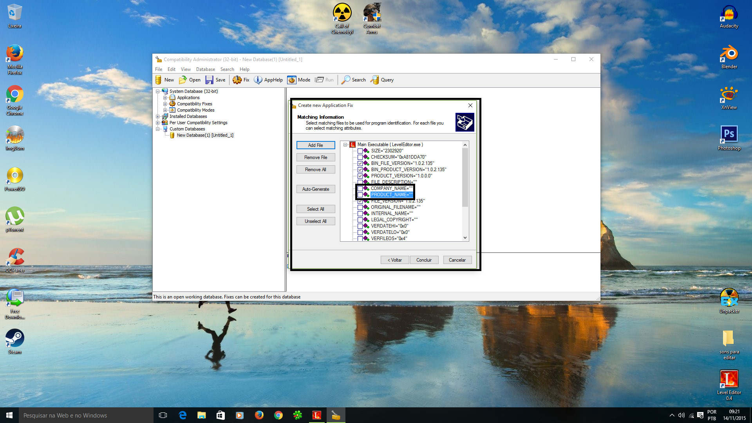Click the Auto-Generate button
The image size is (752, 423).
316,189
